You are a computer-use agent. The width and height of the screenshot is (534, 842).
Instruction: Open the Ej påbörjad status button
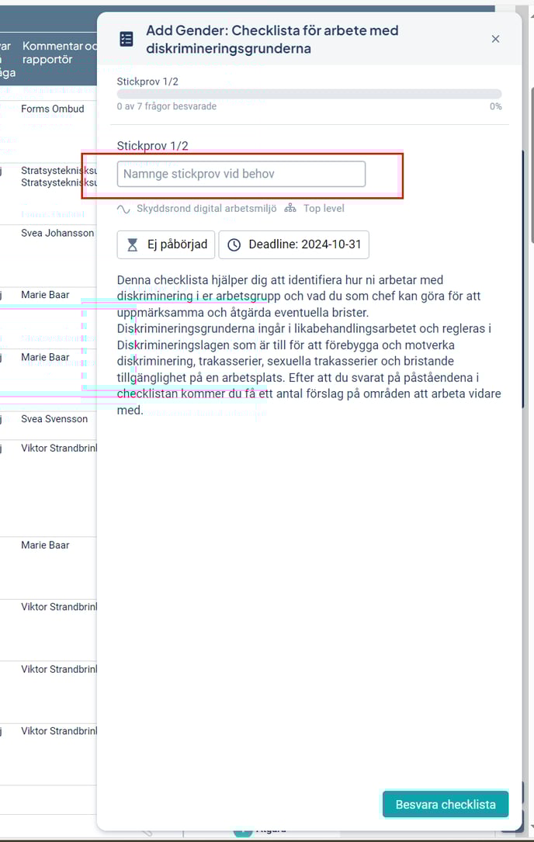[166, 244]
